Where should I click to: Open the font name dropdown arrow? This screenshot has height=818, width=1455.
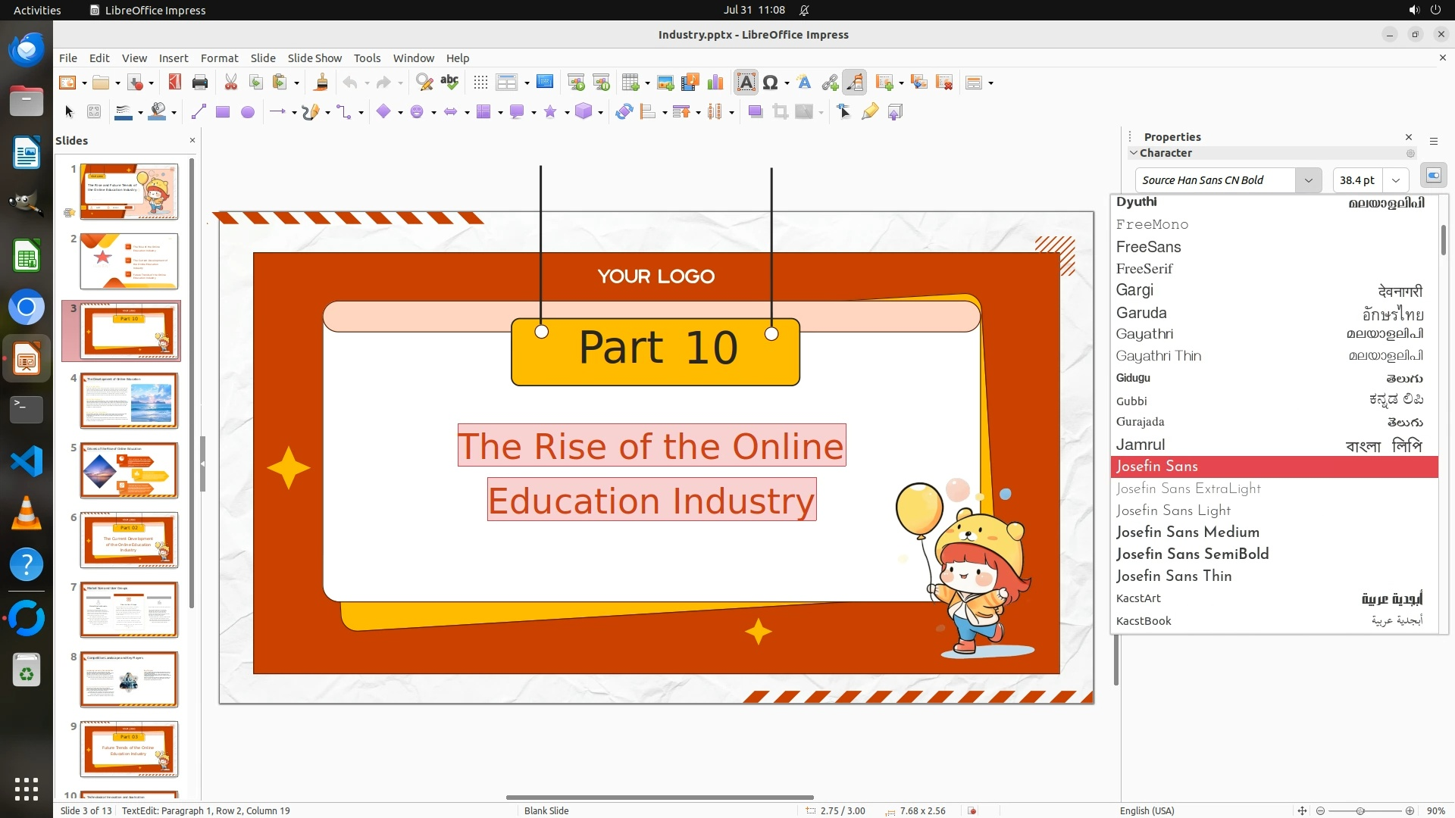pyautogui.click(x=1308, y=180)
